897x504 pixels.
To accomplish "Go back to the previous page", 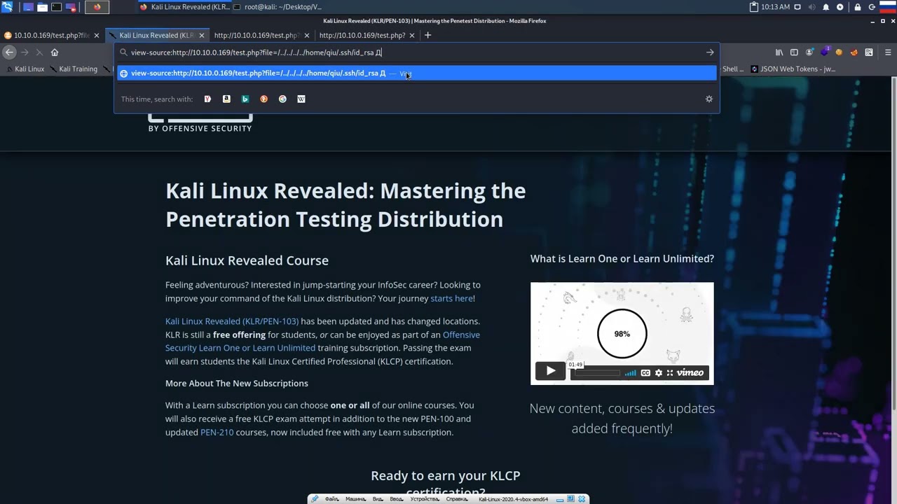I will coord(9,52).
